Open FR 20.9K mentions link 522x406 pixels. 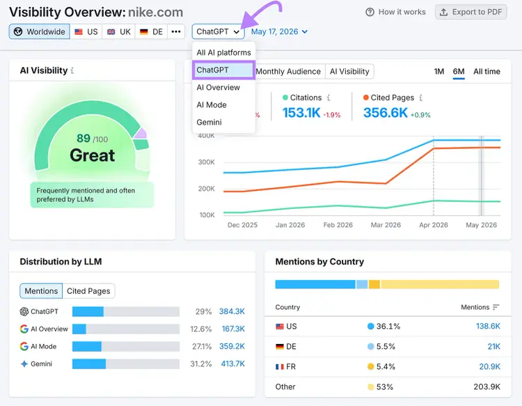489,367
